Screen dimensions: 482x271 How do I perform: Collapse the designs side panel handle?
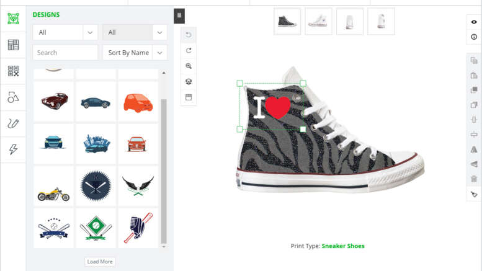point(179,16)
